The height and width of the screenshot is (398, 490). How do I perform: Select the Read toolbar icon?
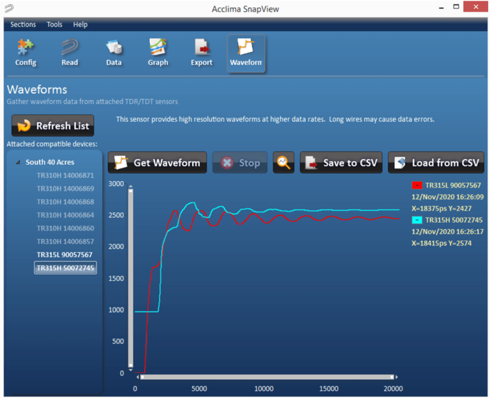point(70,52)
